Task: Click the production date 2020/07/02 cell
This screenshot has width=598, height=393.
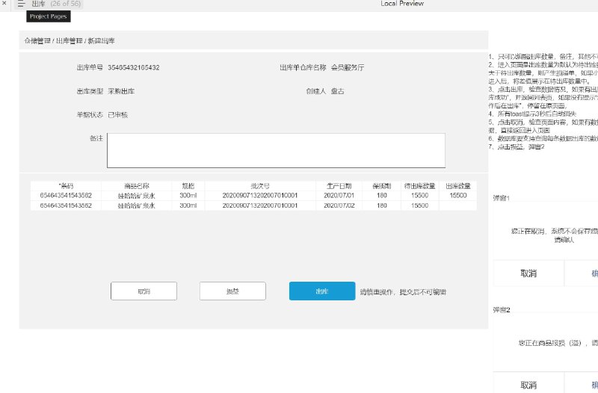Action: 339,205
